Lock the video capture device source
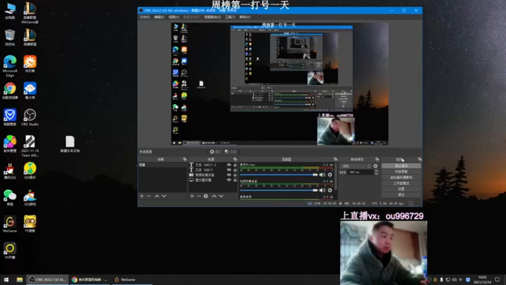The width and height of the screenshot is (506, 285). tap(235, 175)
